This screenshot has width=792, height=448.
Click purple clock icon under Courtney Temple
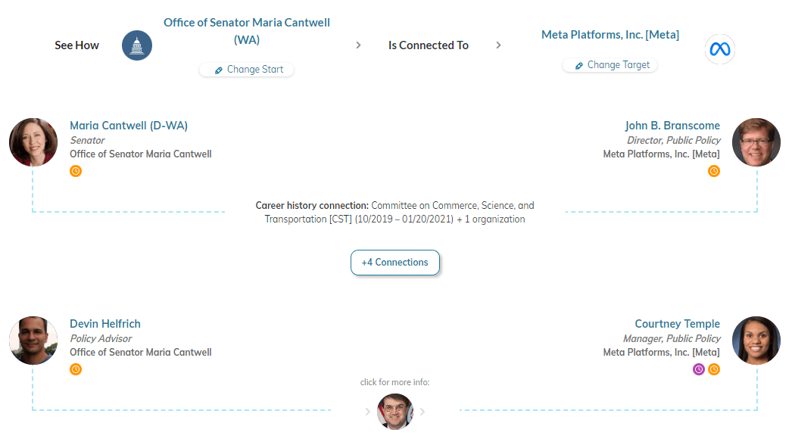699,369
